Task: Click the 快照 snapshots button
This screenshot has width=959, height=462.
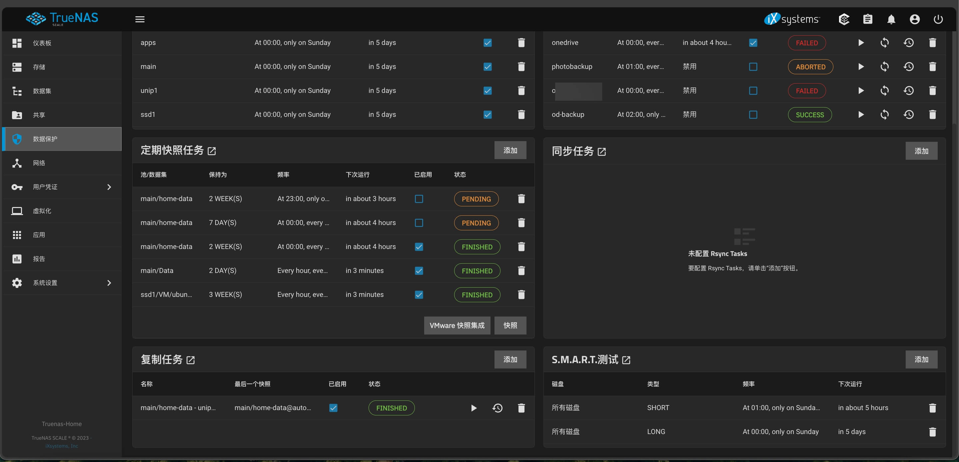Action: tap(510, 326)
